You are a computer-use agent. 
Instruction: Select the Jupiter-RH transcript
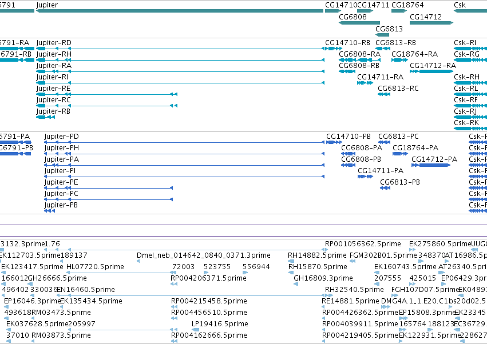click(x=180, y=60)
